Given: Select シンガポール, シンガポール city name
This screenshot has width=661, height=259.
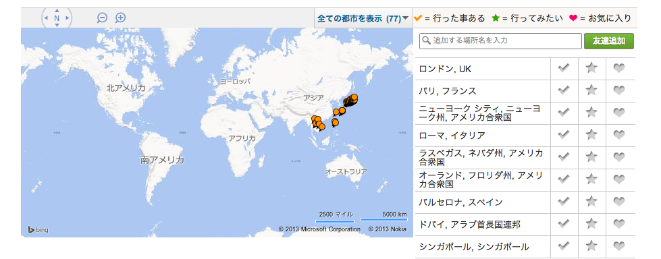Looking at the screenshot, I should 474,247.
